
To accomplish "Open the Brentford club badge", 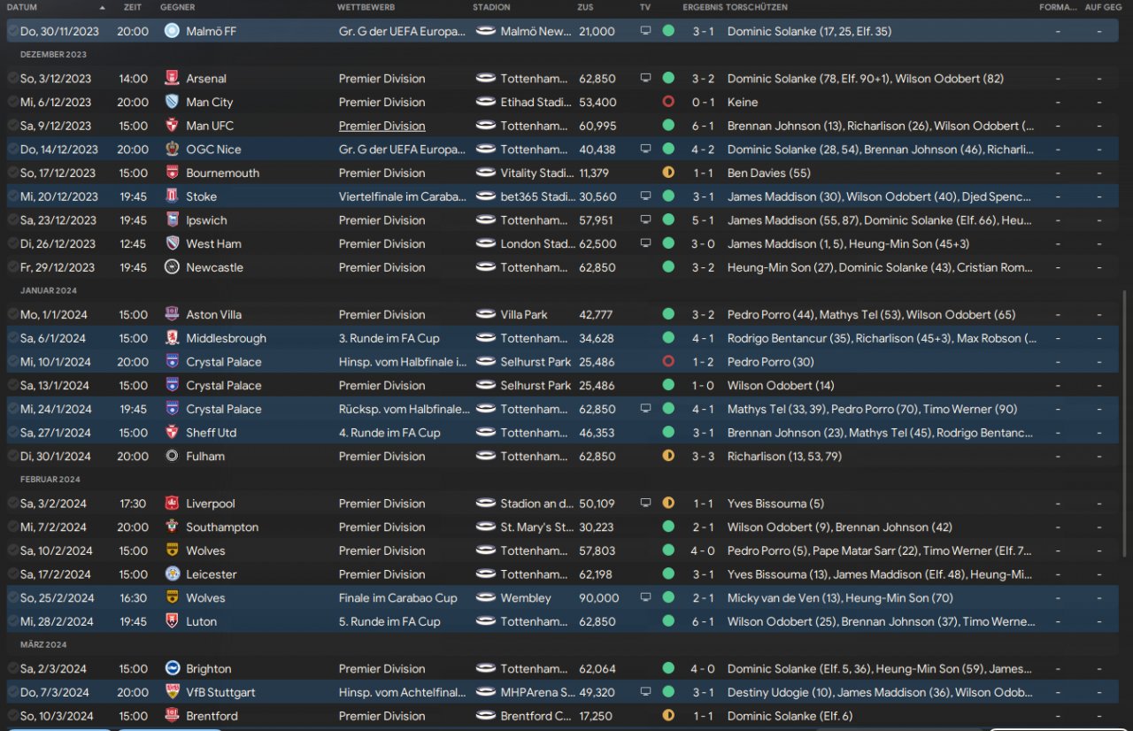I will coord(172,716).
